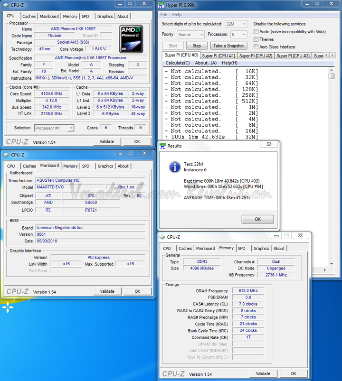
Task: Click the scroll-down arrow in Hyper PI log
Action: (332, 264)
